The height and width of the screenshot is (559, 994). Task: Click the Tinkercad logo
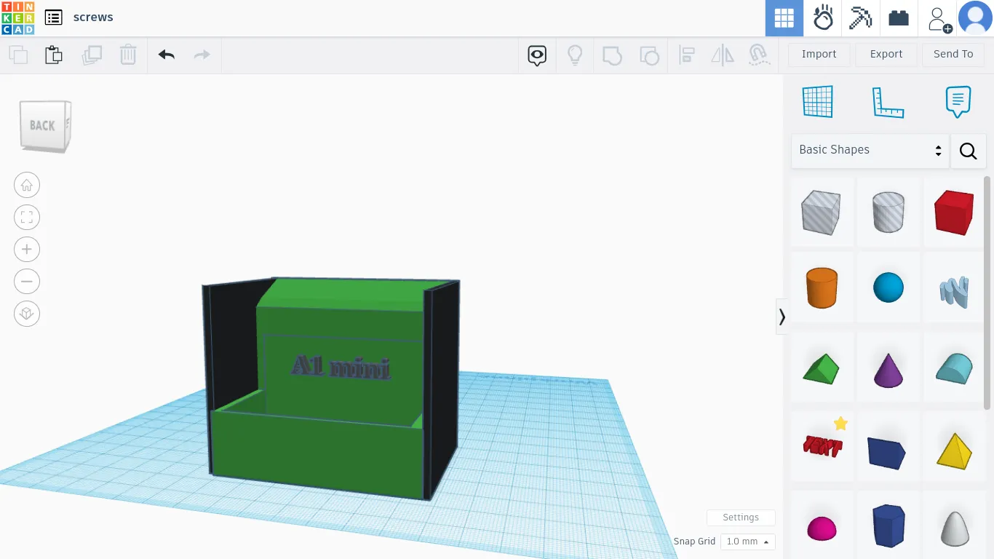(x=17, y=17)
